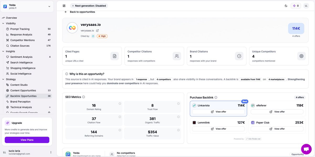Screen dimensions: 315x157
Task: Click the 4 marketplaces chip
Action: (x=276, y=79)
